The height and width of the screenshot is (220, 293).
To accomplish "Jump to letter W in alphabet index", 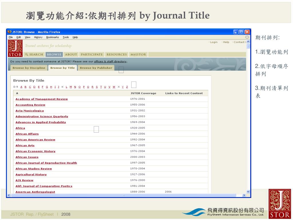I will (x=114, y=87).
